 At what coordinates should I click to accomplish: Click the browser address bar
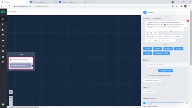point(92,6)
